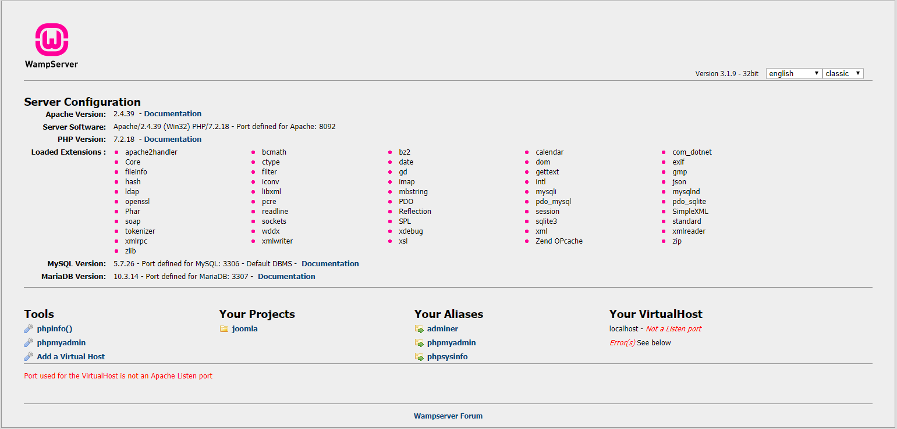The width and height of the screenshot is (897, 429).
Task: Open MySQL Version Documentation link
Action: [x=330, y=264]
